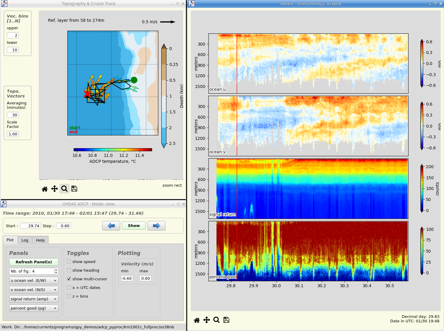
Task: Maximize the Panels window
Action: [x=435, y=4]
